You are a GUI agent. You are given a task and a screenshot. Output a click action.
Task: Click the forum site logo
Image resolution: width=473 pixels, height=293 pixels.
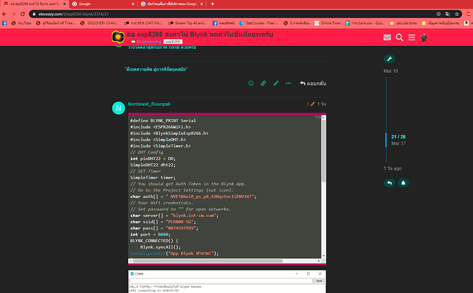[118, 37]
